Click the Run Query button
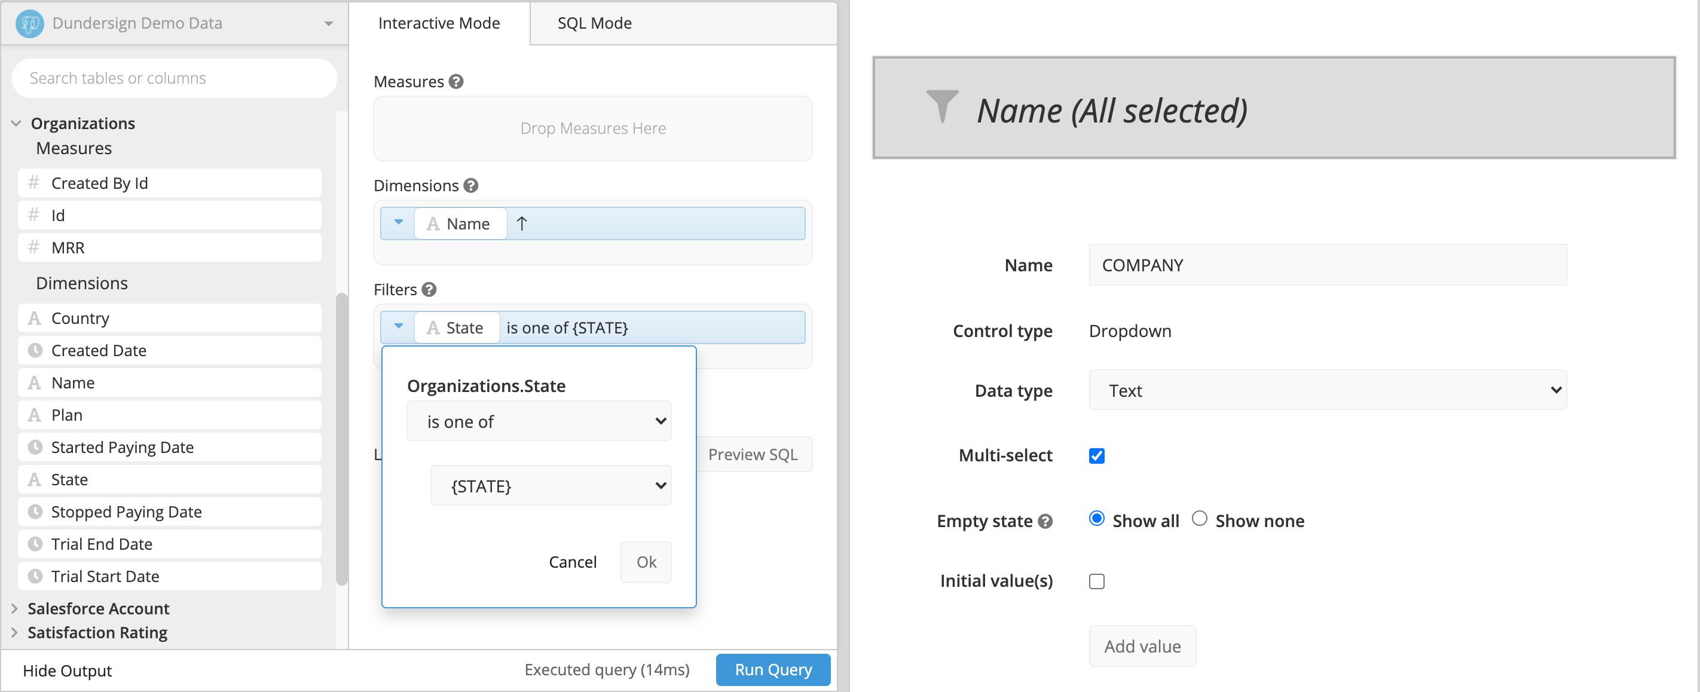Image resolution: width=1700 pixels, height=692 pixels. click(x=774, y=669)
